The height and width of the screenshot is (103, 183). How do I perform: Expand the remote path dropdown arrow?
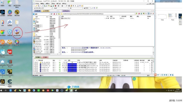[134, 14]
